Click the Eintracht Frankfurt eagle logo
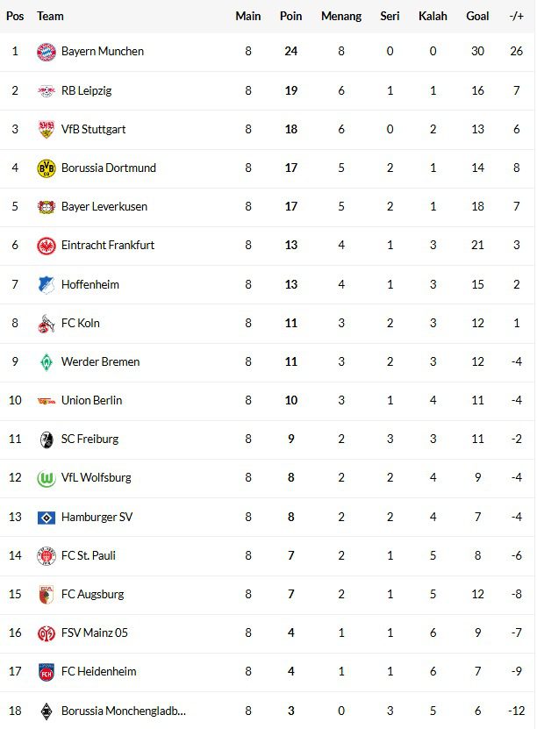Image resolution: width=537 pixels, height=729 pixels. pos(47,246)
